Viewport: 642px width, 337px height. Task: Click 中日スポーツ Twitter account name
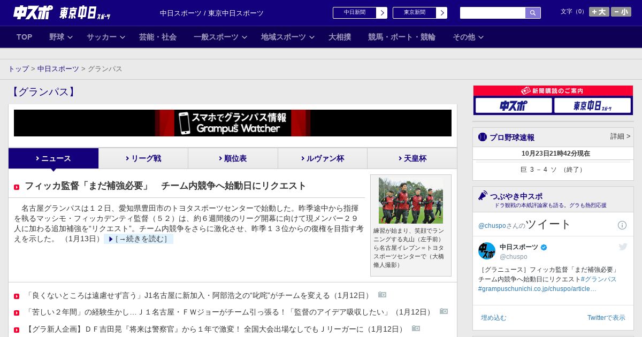[519, 247]
